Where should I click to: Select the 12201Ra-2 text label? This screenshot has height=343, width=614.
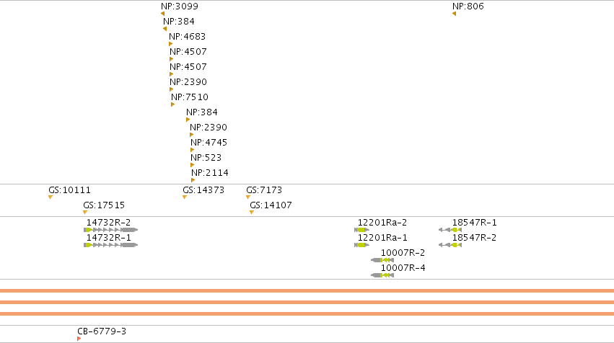(382, 223)
